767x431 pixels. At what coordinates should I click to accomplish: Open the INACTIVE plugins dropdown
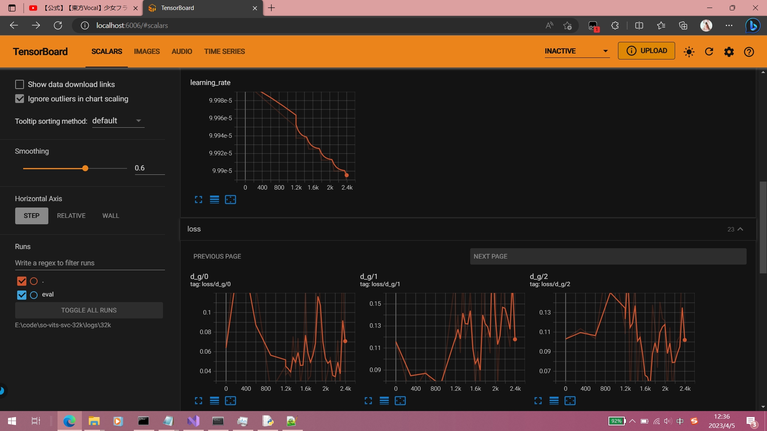coord(576,51)
